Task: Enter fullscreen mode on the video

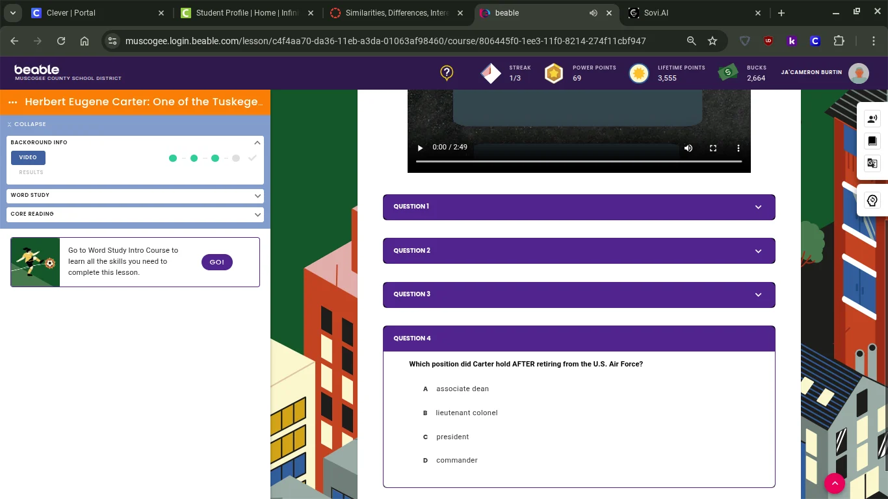Action: [x=713, y=148]
